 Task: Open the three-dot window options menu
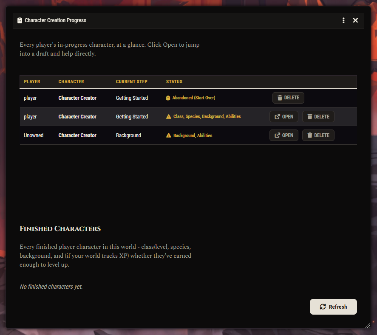pyautogui.click(x=343, y=20)
